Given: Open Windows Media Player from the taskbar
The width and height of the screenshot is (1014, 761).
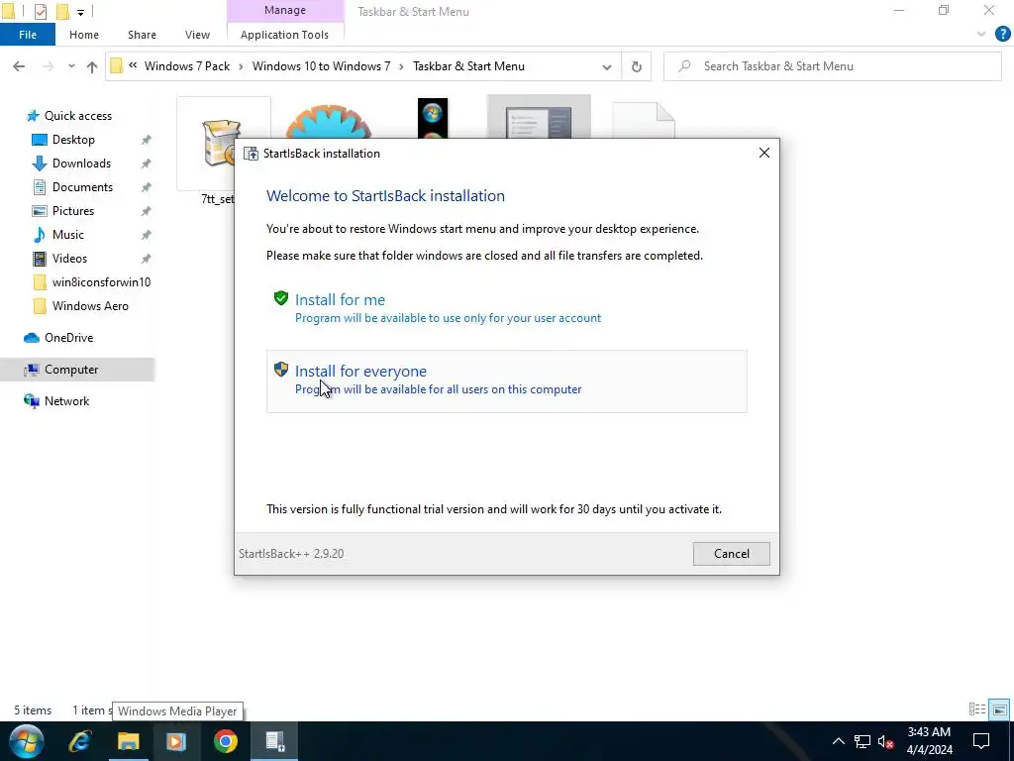Looking at the screenshot, I should pyautogui.click(x=176, y=741).
